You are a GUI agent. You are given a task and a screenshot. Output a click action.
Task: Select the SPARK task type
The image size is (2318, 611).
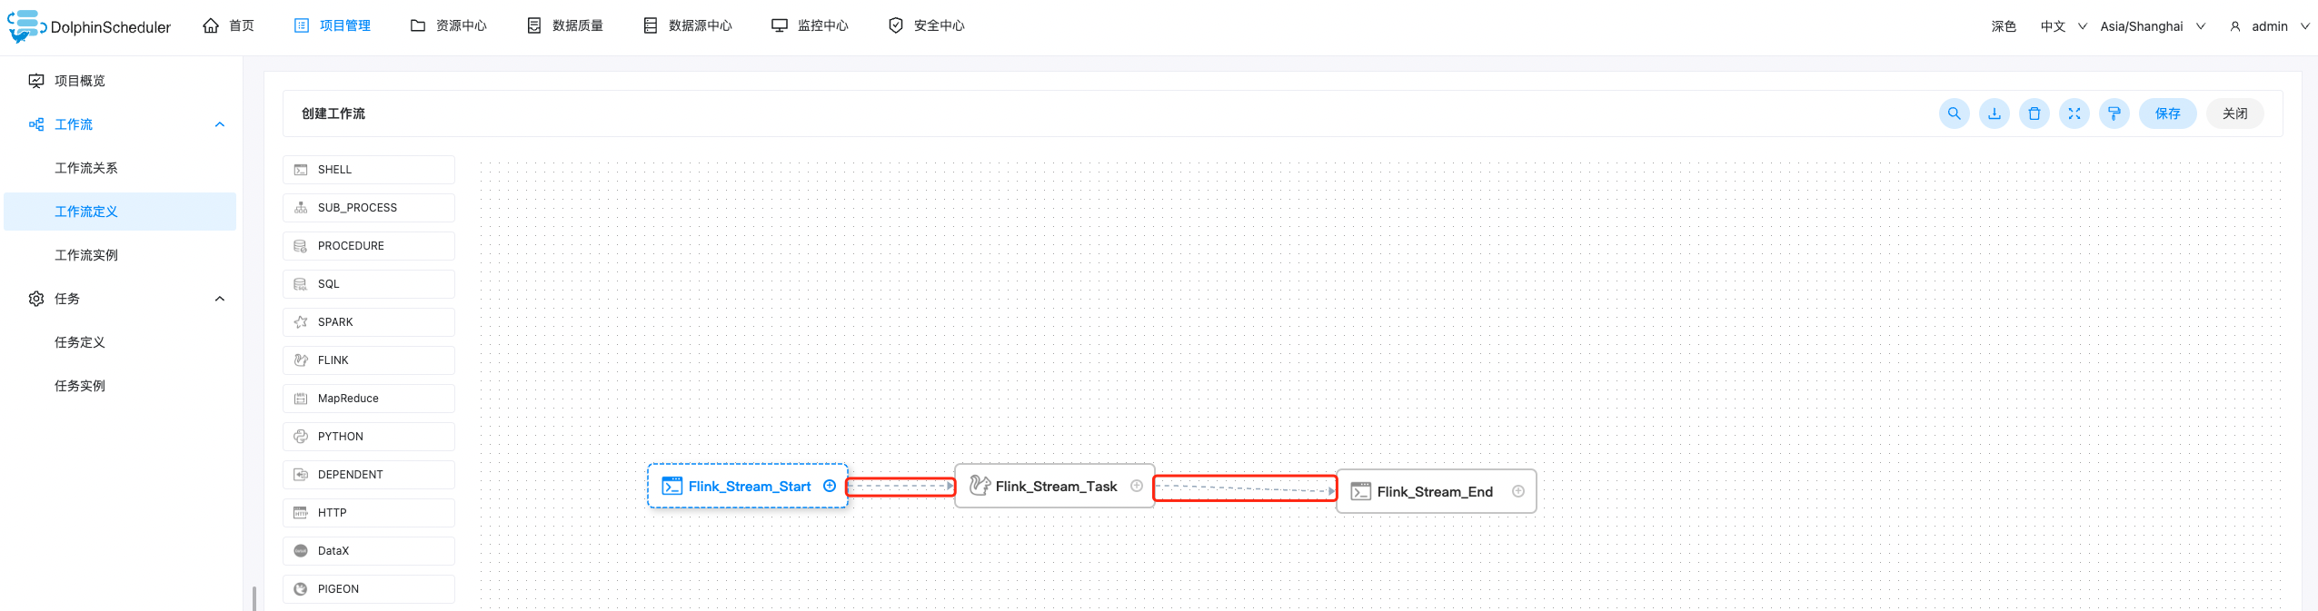(368, 322)
